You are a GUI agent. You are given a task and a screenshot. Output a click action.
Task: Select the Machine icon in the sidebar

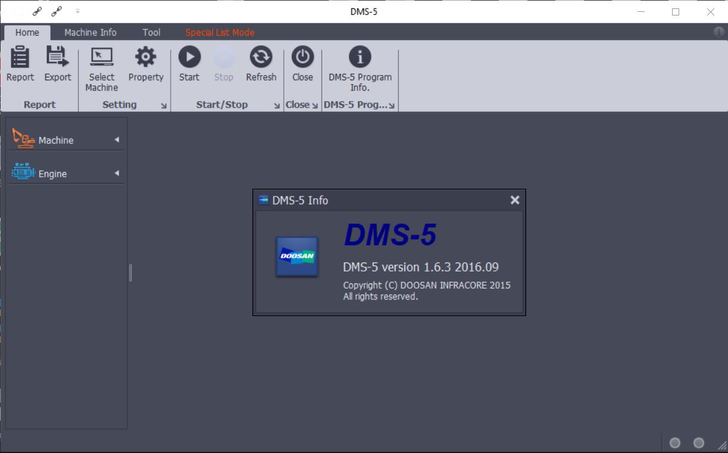pos(24,138)
